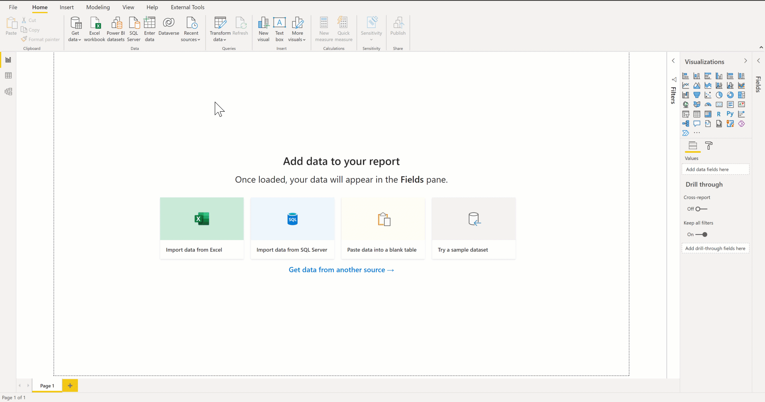Select the Pie chart visual
765x402 pixels.
719,95
